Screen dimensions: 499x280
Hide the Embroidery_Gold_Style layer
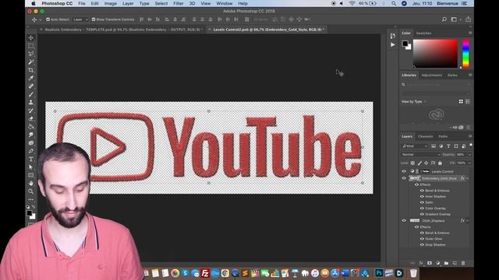tap(404, 178)
